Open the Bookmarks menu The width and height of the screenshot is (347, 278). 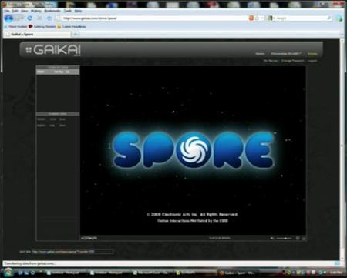coord(52,11)
